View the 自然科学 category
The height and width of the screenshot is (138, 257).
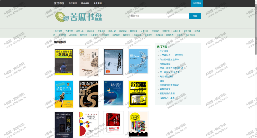[116, 35]
